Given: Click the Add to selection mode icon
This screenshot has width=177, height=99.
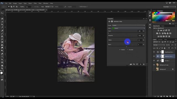Looking at the screenshot, I should (11, 7).
